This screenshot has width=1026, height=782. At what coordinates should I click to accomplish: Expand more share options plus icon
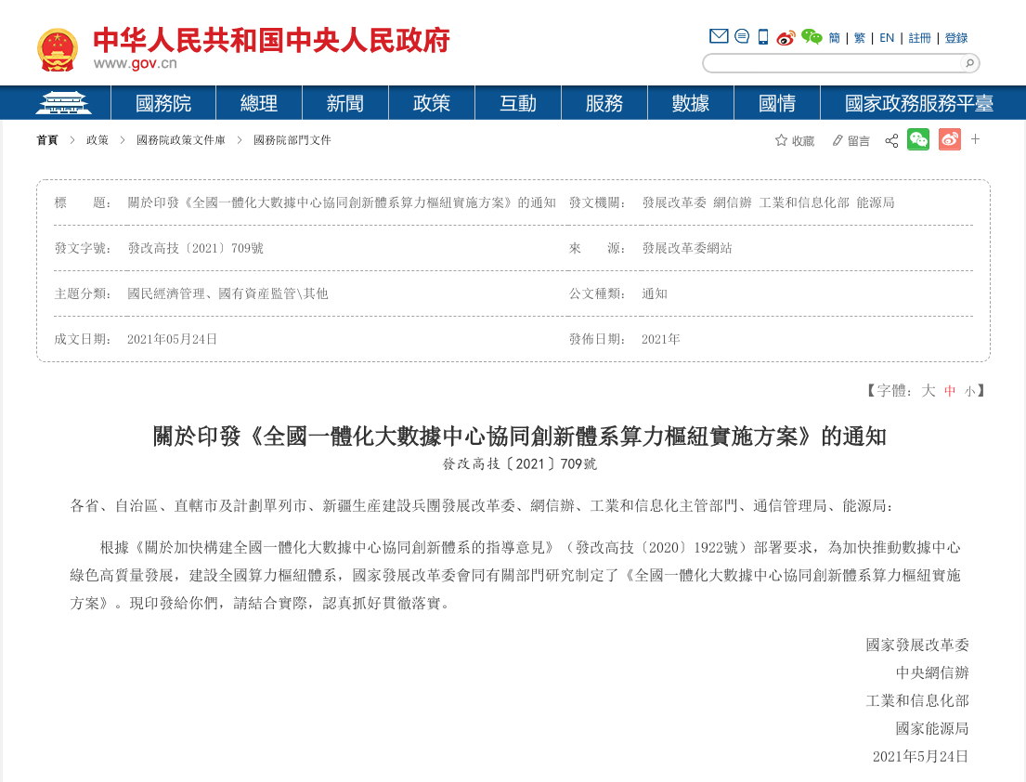[x=975, y=138]
